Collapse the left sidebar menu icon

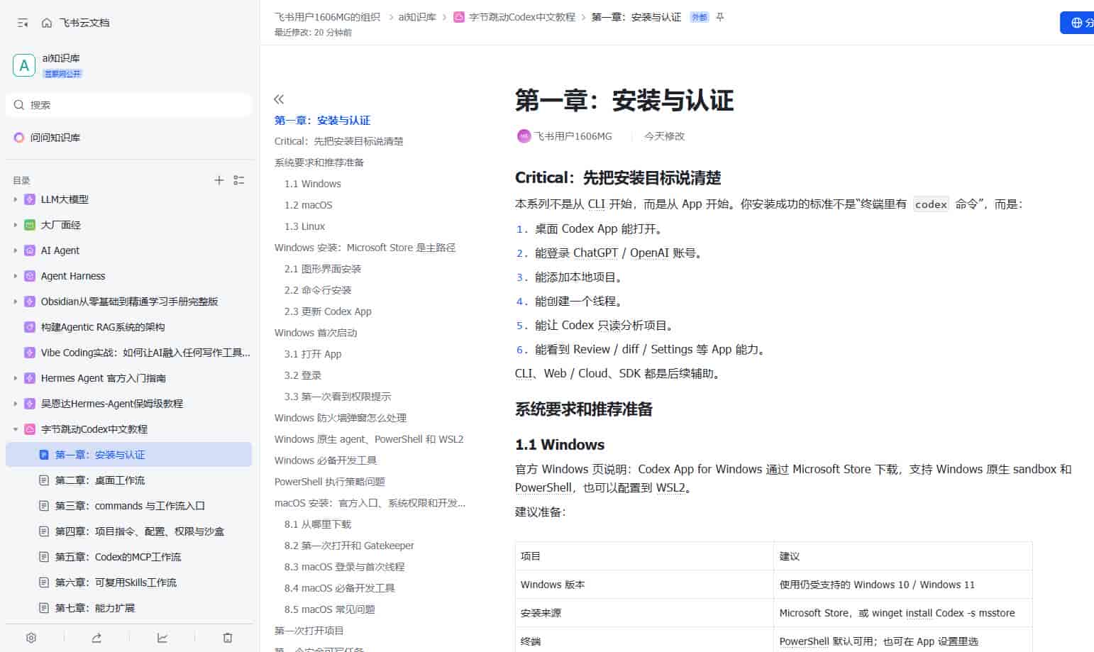(x=23, y=23)
